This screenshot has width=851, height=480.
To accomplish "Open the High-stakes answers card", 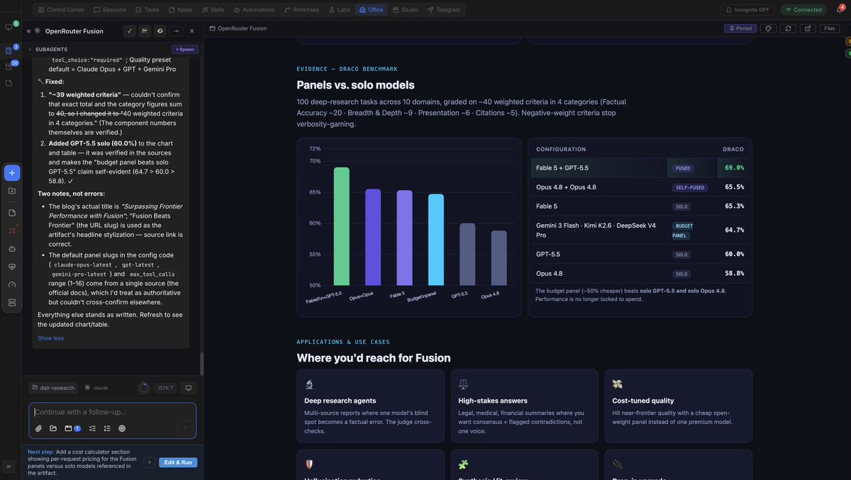I will (x=525, y=406).
